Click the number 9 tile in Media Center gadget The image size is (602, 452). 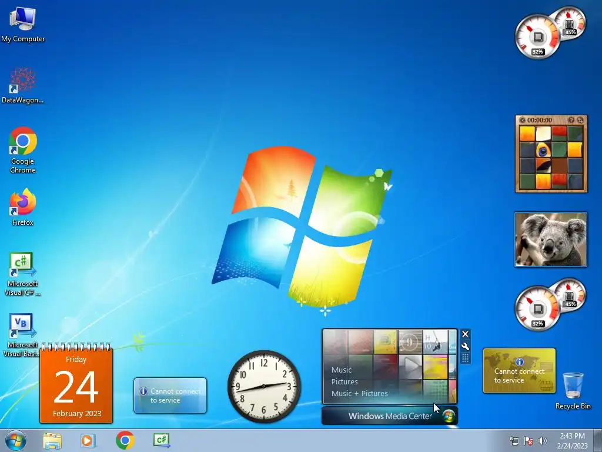click(410, 342)
